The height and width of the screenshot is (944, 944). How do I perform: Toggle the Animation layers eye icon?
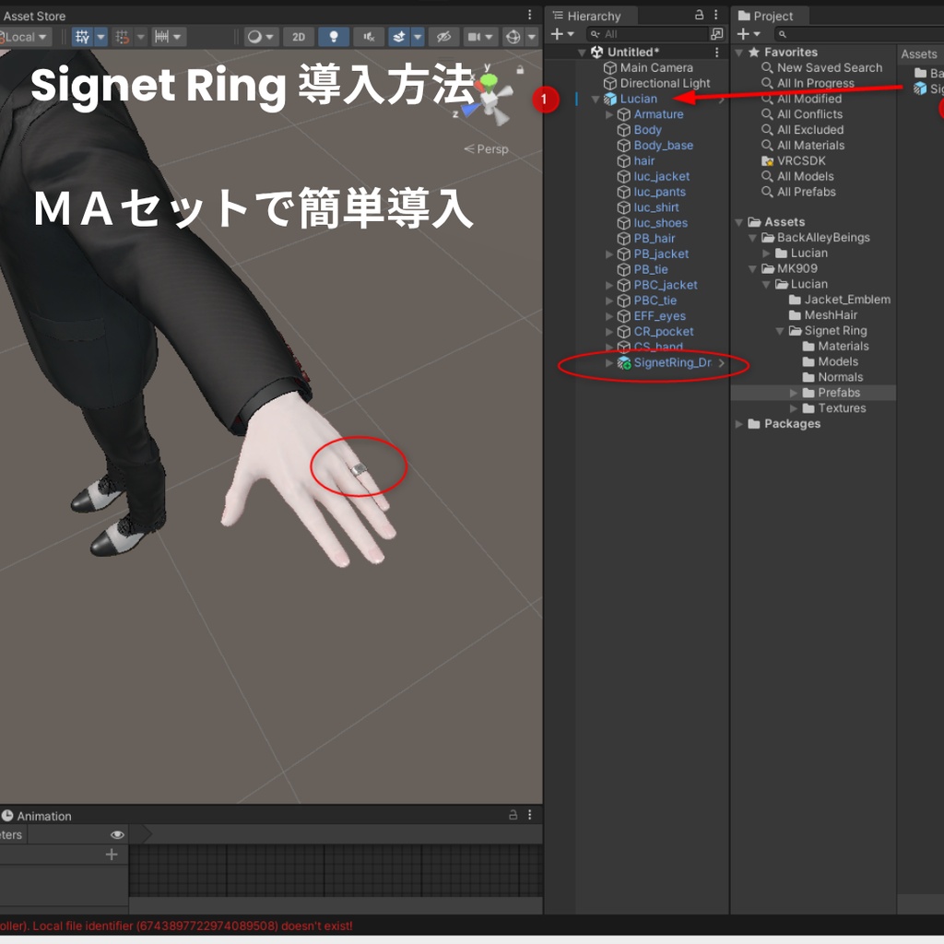pos(117,834)
